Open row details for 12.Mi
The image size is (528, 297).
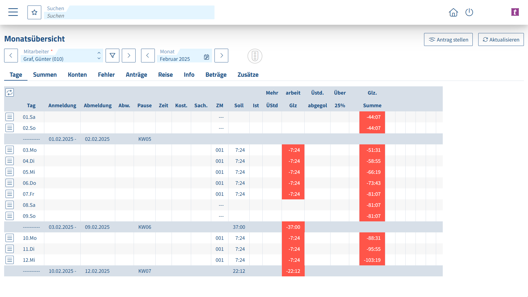click(x=10, y=260)
